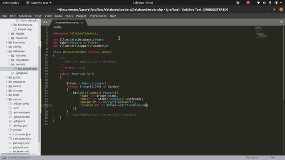Image resolution: width=285 pixels, height=160 pixels.
Task: Expand the storage folder
Action: click(6, 91)
